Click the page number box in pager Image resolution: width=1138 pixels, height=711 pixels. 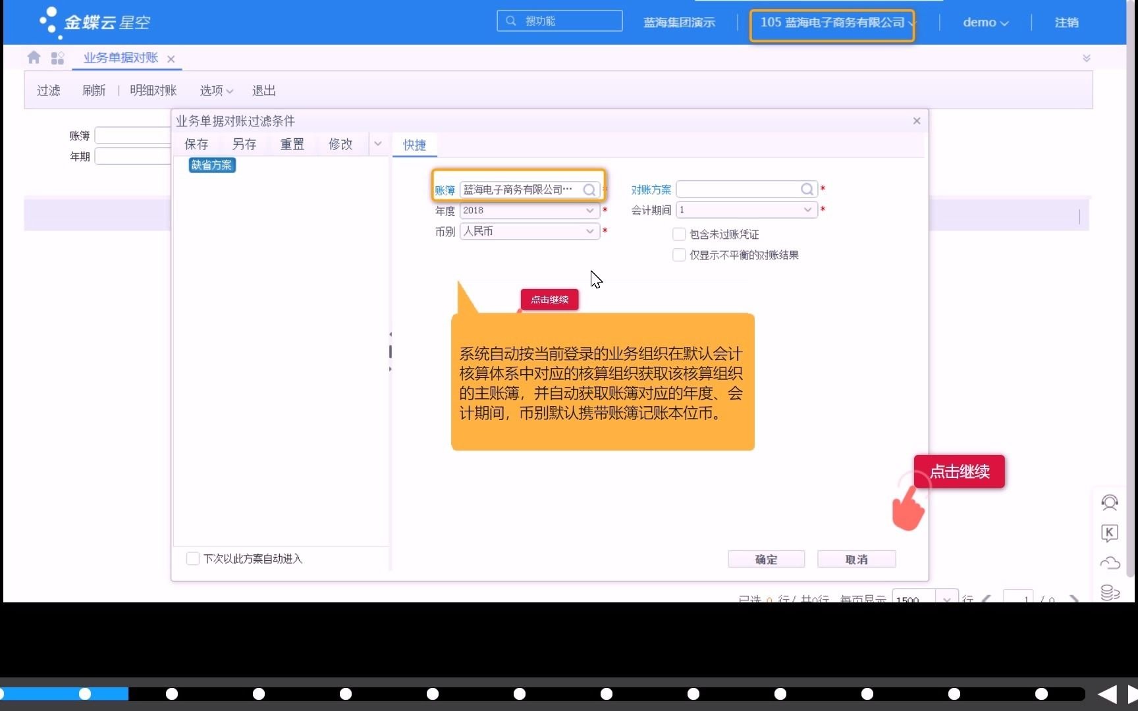(1018, 598)
